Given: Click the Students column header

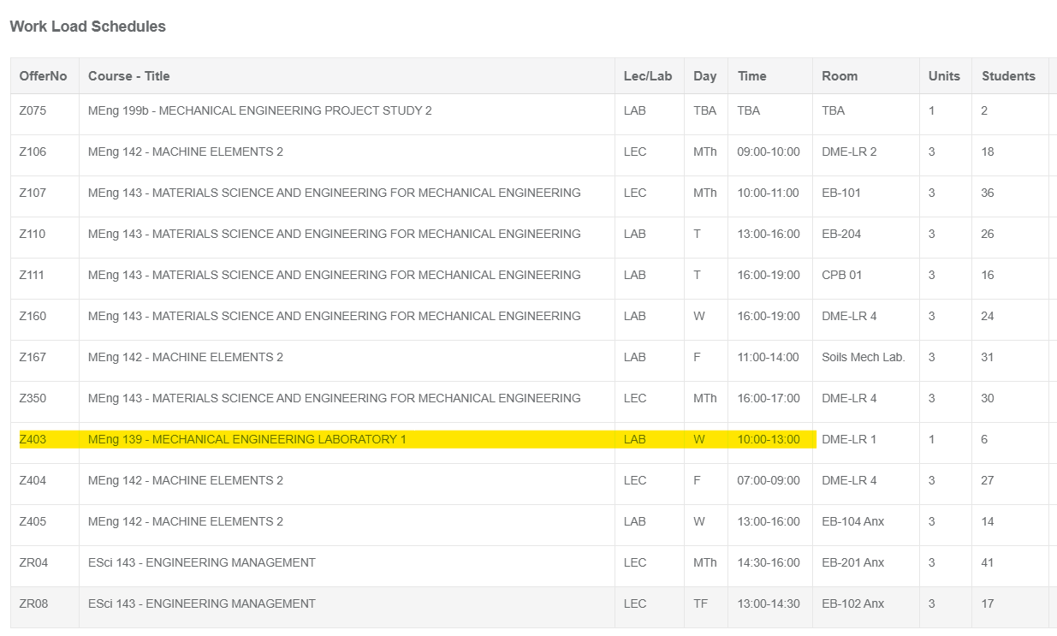Looking at the screenshot, I should (x=1008, y=76).
